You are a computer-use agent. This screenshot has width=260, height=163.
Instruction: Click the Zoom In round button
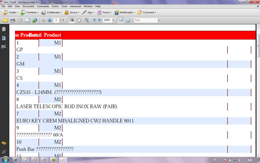coord(100,20)
